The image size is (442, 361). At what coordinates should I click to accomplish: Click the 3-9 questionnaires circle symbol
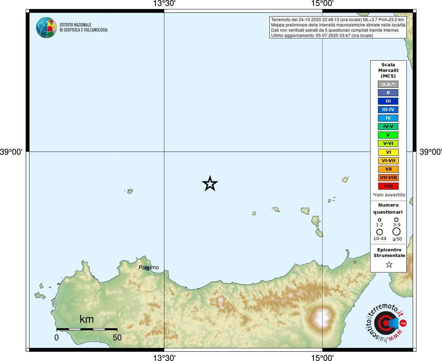click(x=396, y=220)
